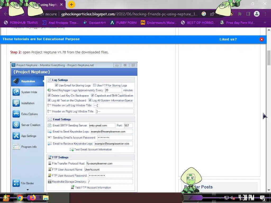Click the vertical scrollbar thumb
Image resolution: width=271 pixels, height=203 pixels.
tap(269, 58)
